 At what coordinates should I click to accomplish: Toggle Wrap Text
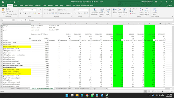coord(62,10)
